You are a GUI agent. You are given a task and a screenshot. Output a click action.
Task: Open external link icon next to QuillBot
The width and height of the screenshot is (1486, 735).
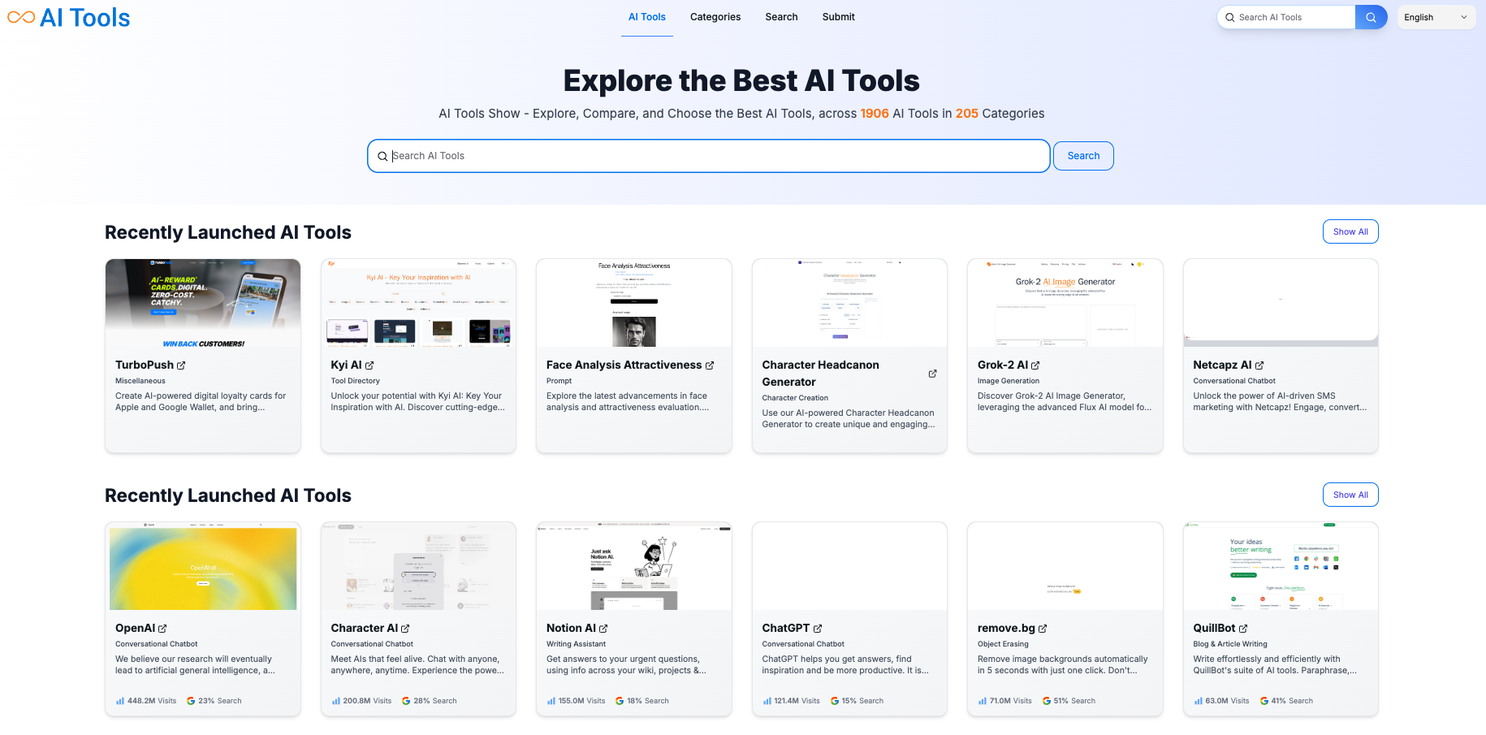click(1243, 629)
